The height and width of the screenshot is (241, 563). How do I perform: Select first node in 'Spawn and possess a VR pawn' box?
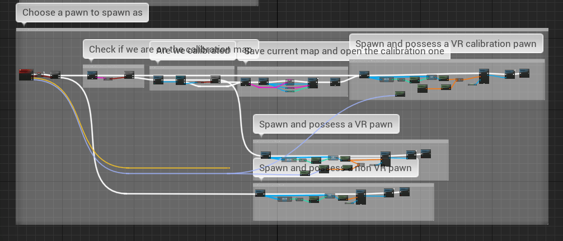point(265,155)
